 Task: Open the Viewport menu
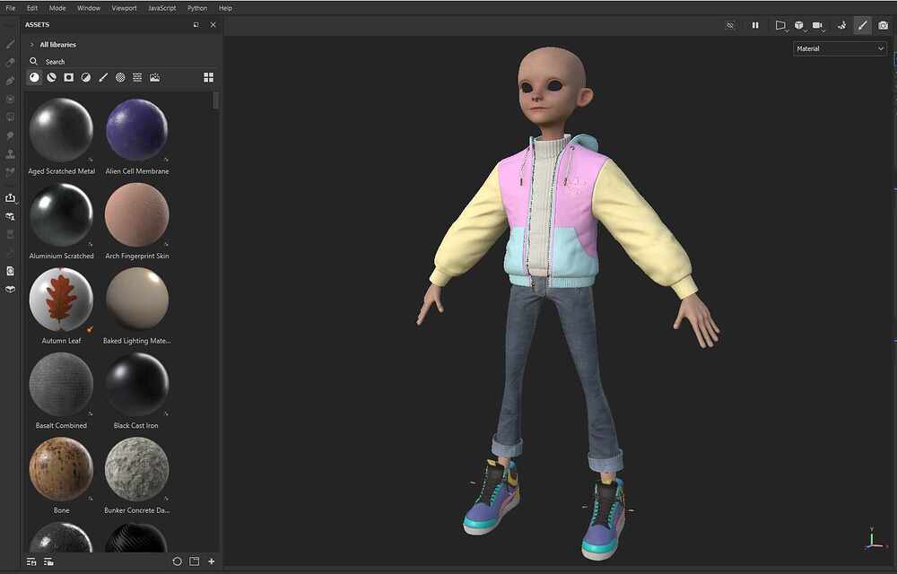(x=124, y=8)
